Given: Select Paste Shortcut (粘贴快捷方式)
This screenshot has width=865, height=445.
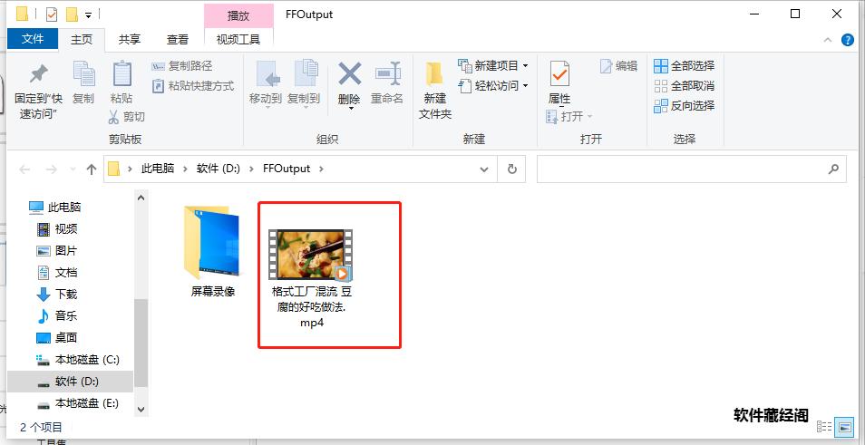Looking at the screenshot, I should click(193, 86).
